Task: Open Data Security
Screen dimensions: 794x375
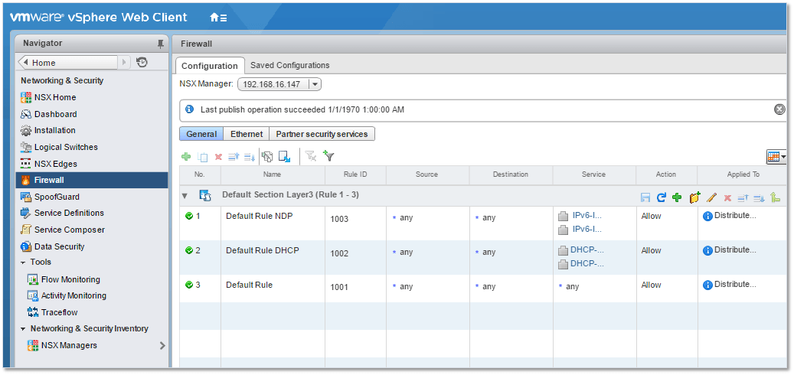Action: tap(52, 246)
